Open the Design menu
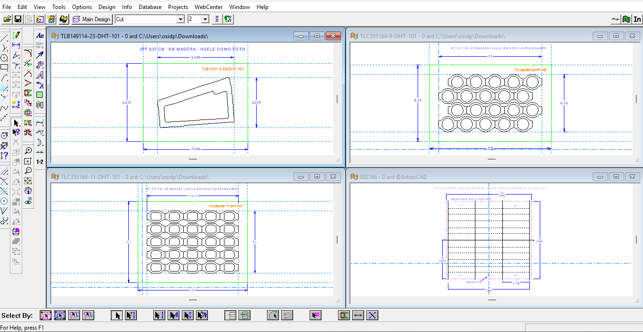Viewport: 643px width, 332px height. coord(107,7)
